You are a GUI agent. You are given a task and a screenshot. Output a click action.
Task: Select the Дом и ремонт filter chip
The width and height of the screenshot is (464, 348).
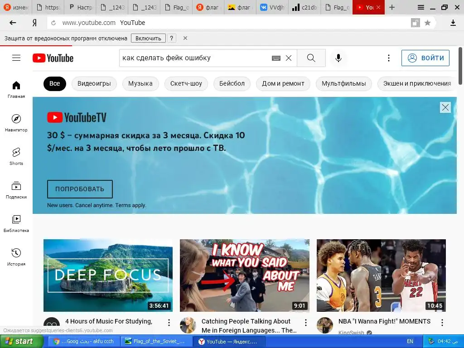(283, 83)
